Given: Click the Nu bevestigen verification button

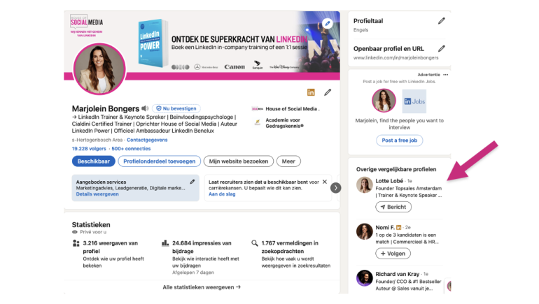Looking at the screenshot, I should (176, 108).
